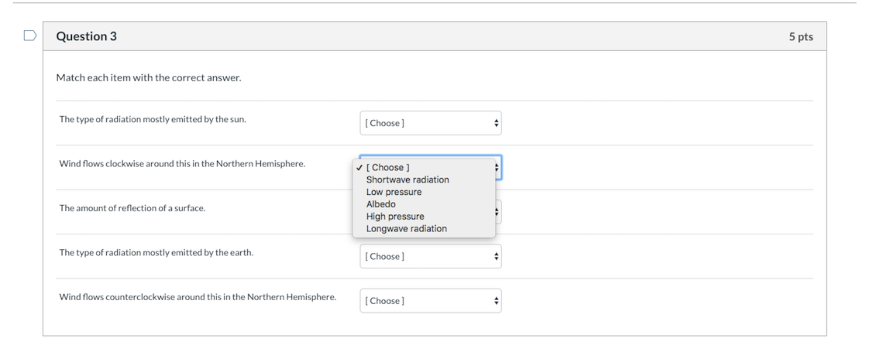Screen dimensions: 877x345
Task: Click the 'Match each item' instruction text
Action: click(149, 77)
